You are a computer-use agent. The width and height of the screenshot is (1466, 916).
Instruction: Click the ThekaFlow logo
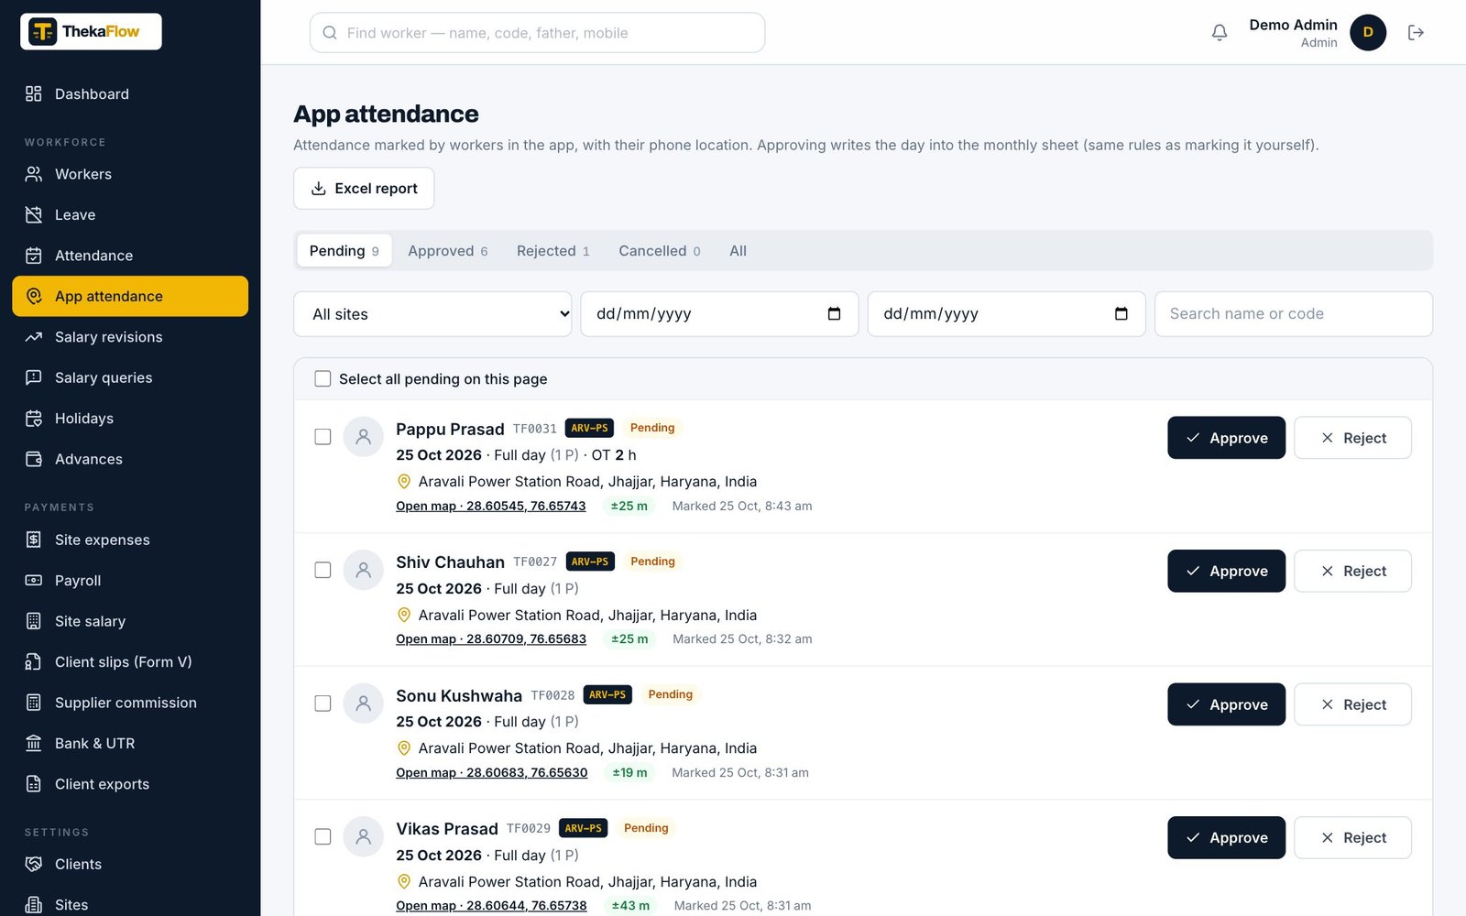(91, 31)
